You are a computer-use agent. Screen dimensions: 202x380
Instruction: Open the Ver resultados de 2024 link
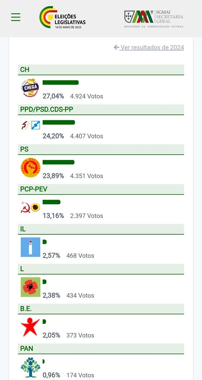coord(152,47)
